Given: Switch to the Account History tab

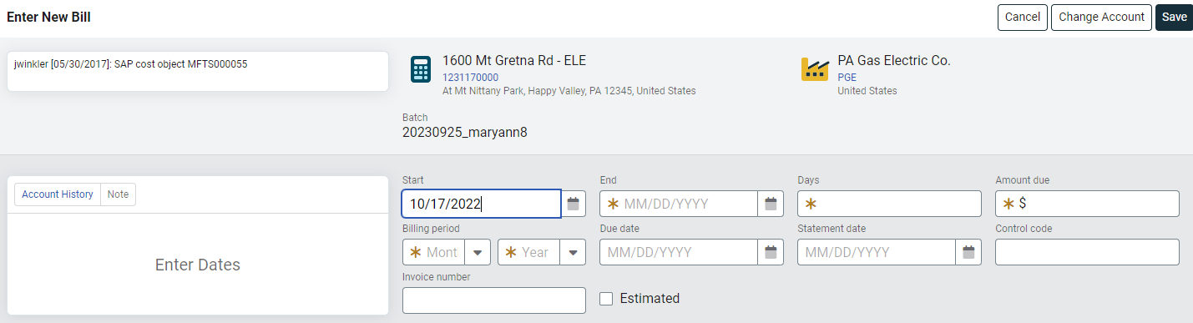Looking at the screenshot, I should pos(58,194).
